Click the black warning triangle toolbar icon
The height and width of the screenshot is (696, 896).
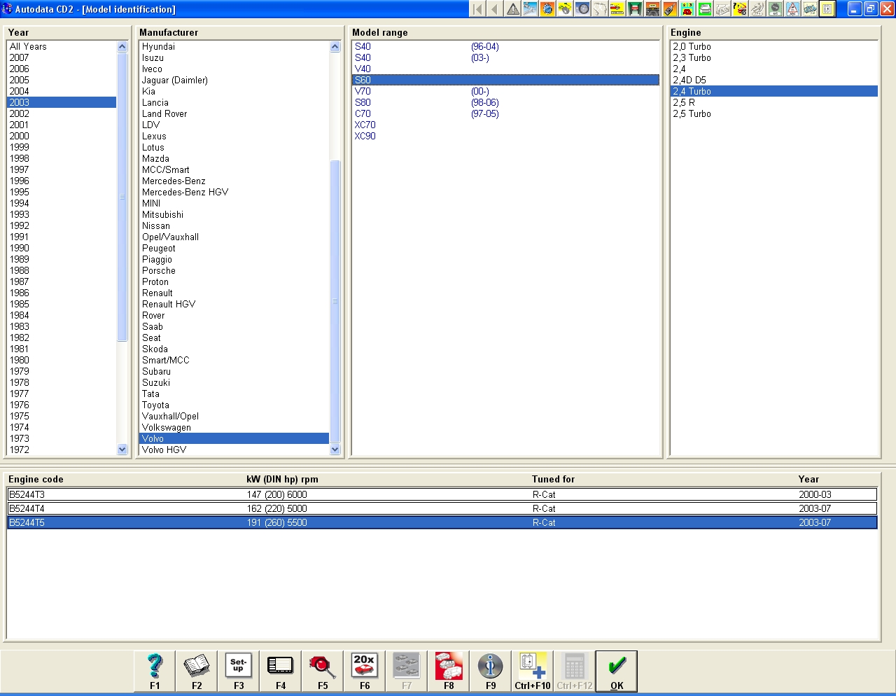(512, 8)
